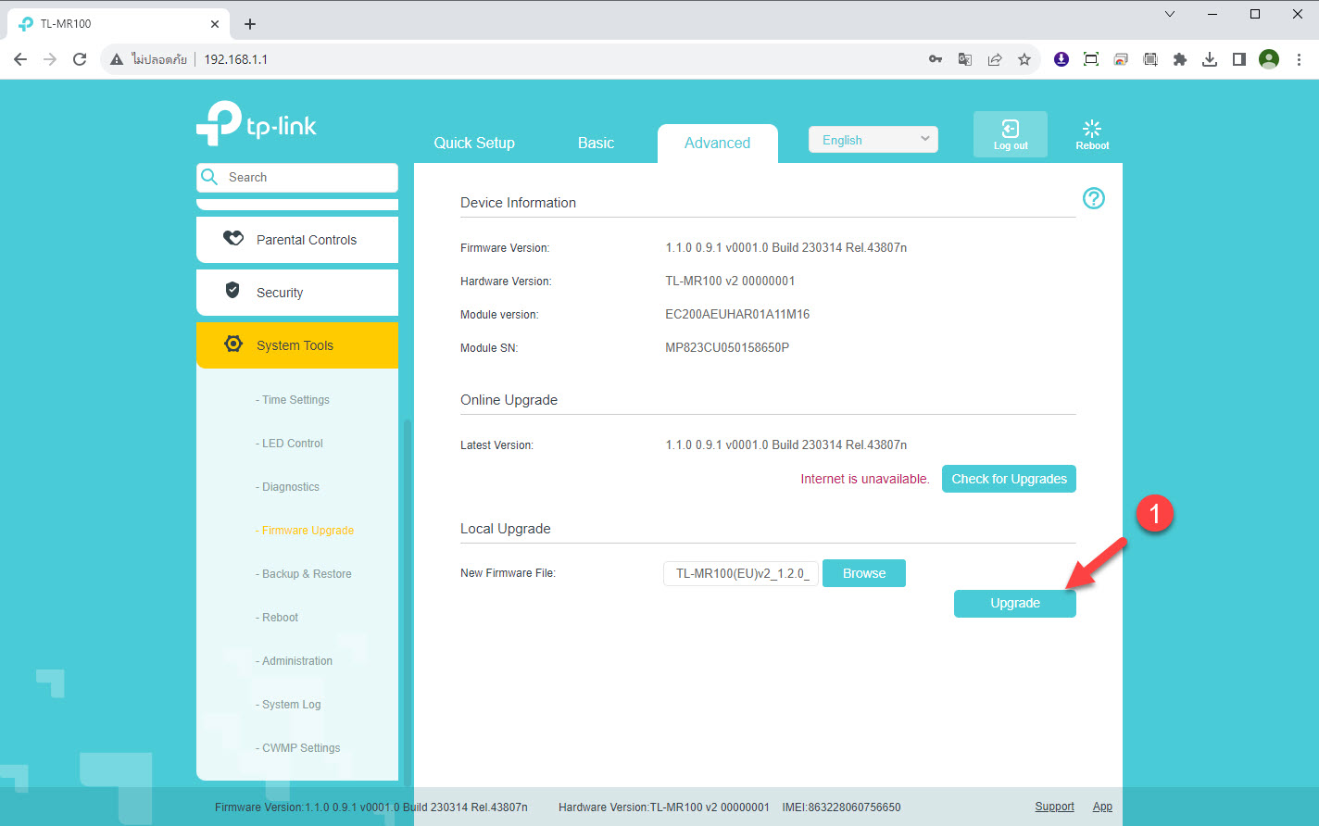Open Parental Controls menu

pyautogui.click(x=297, y=240)
